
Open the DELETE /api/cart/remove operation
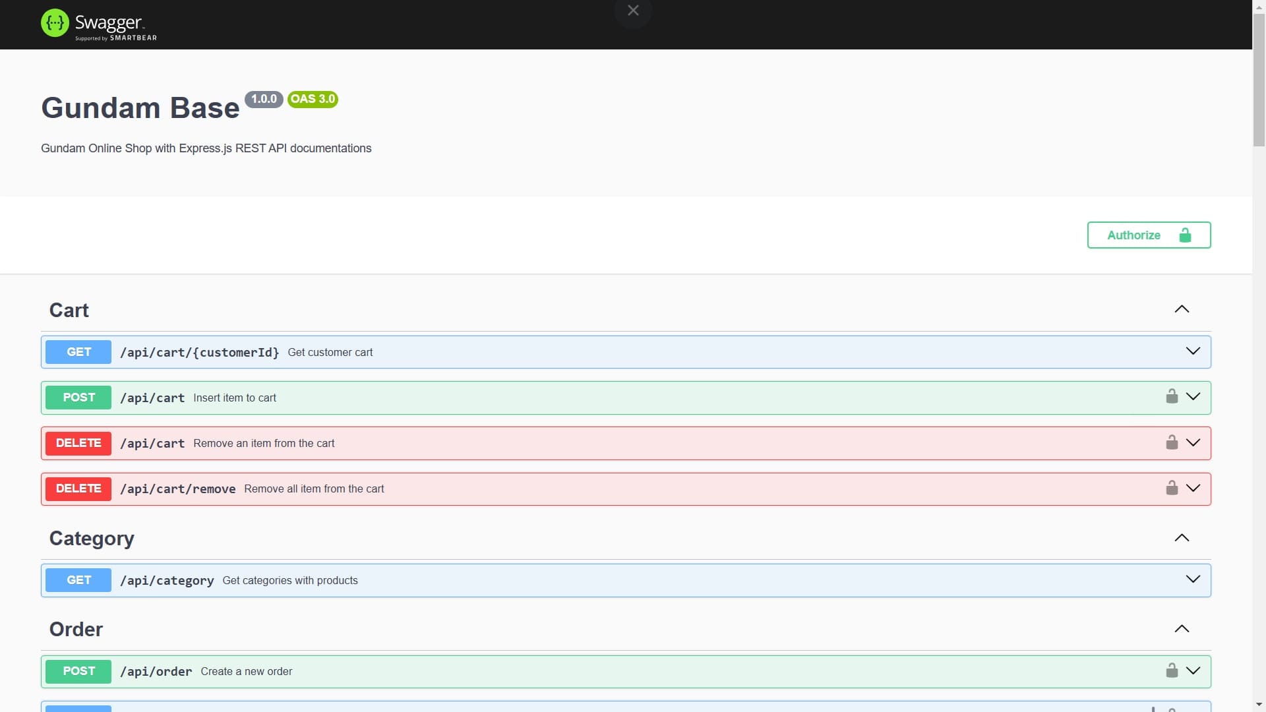tap(178, 489)
